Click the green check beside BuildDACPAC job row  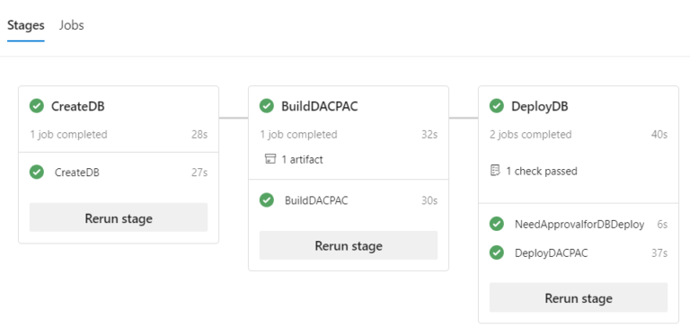click(x=267, y=200)
